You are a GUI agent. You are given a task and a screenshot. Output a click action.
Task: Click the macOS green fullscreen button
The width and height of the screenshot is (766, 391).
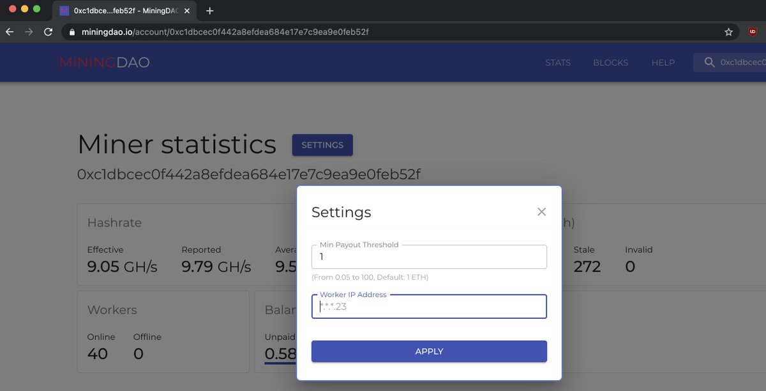coord(37,10)
